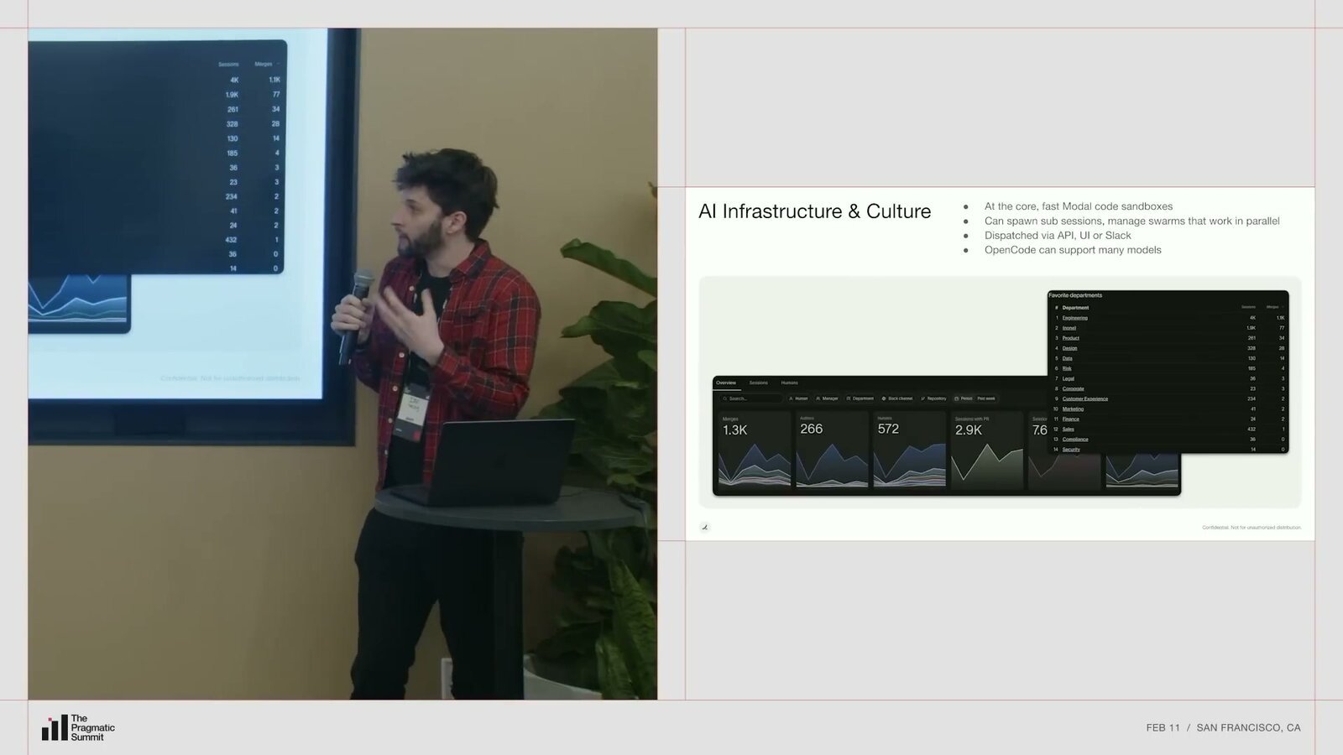The image size is (1343, 755).
Task: Click the Engineering row's 4K sessions value
Action: point(1252,318)
